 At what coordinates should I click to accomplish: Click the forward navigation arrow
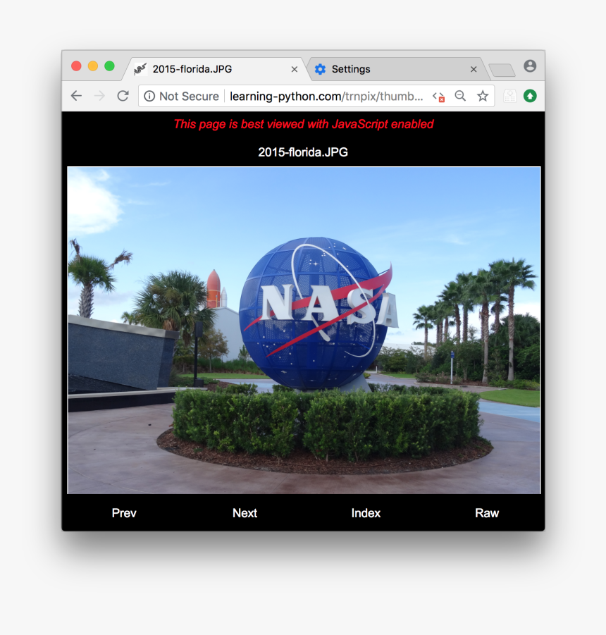pyautogui.click(x=99, y=96)
